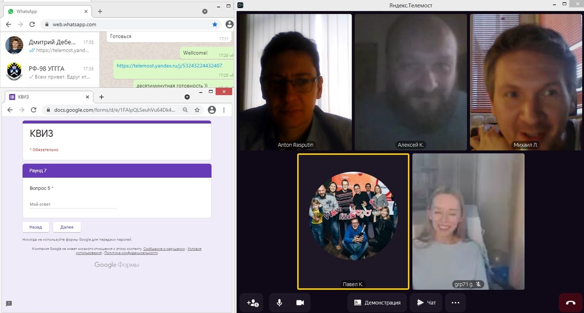Open zoom magnifier in КВИЗ address bar
The width and height of the screenshot is (584, 313).
click(x=185, y=110)
